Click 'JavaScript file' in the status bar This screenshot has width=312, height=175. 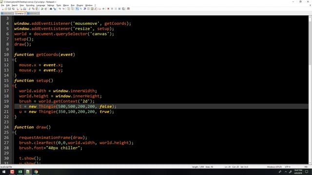pos(6,167)
